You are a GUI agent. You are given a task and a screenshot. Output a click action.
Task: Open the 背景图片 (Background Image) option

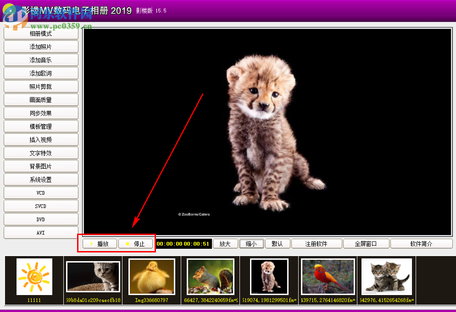pos(40,166)
